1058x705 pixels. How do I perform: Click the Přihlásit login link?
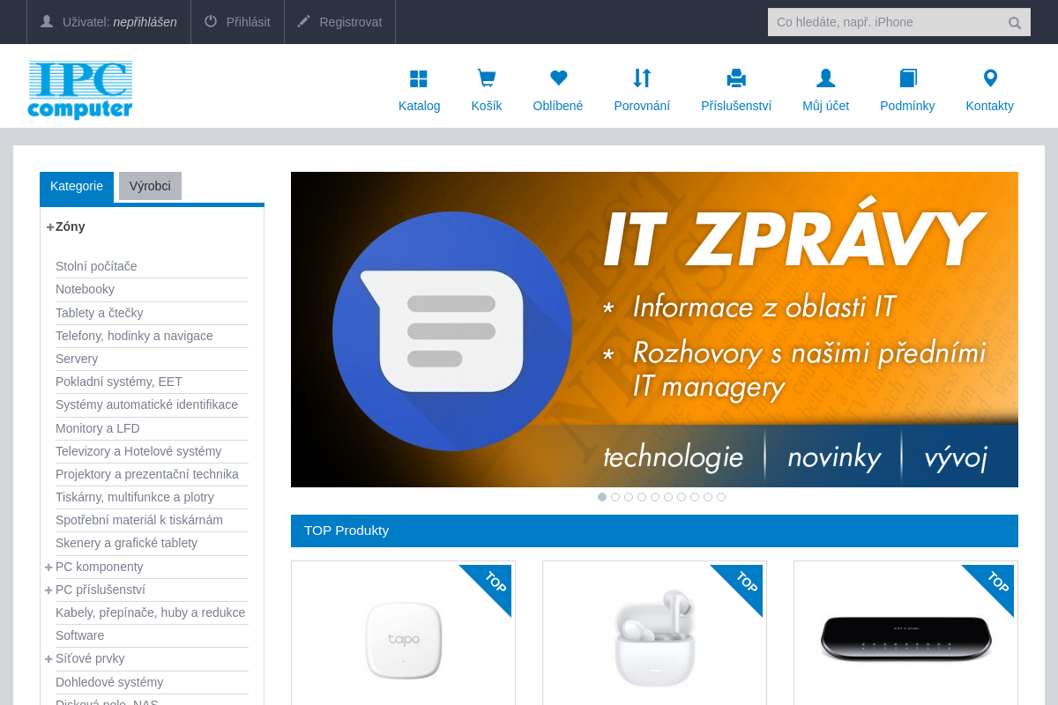pos(249,22)
